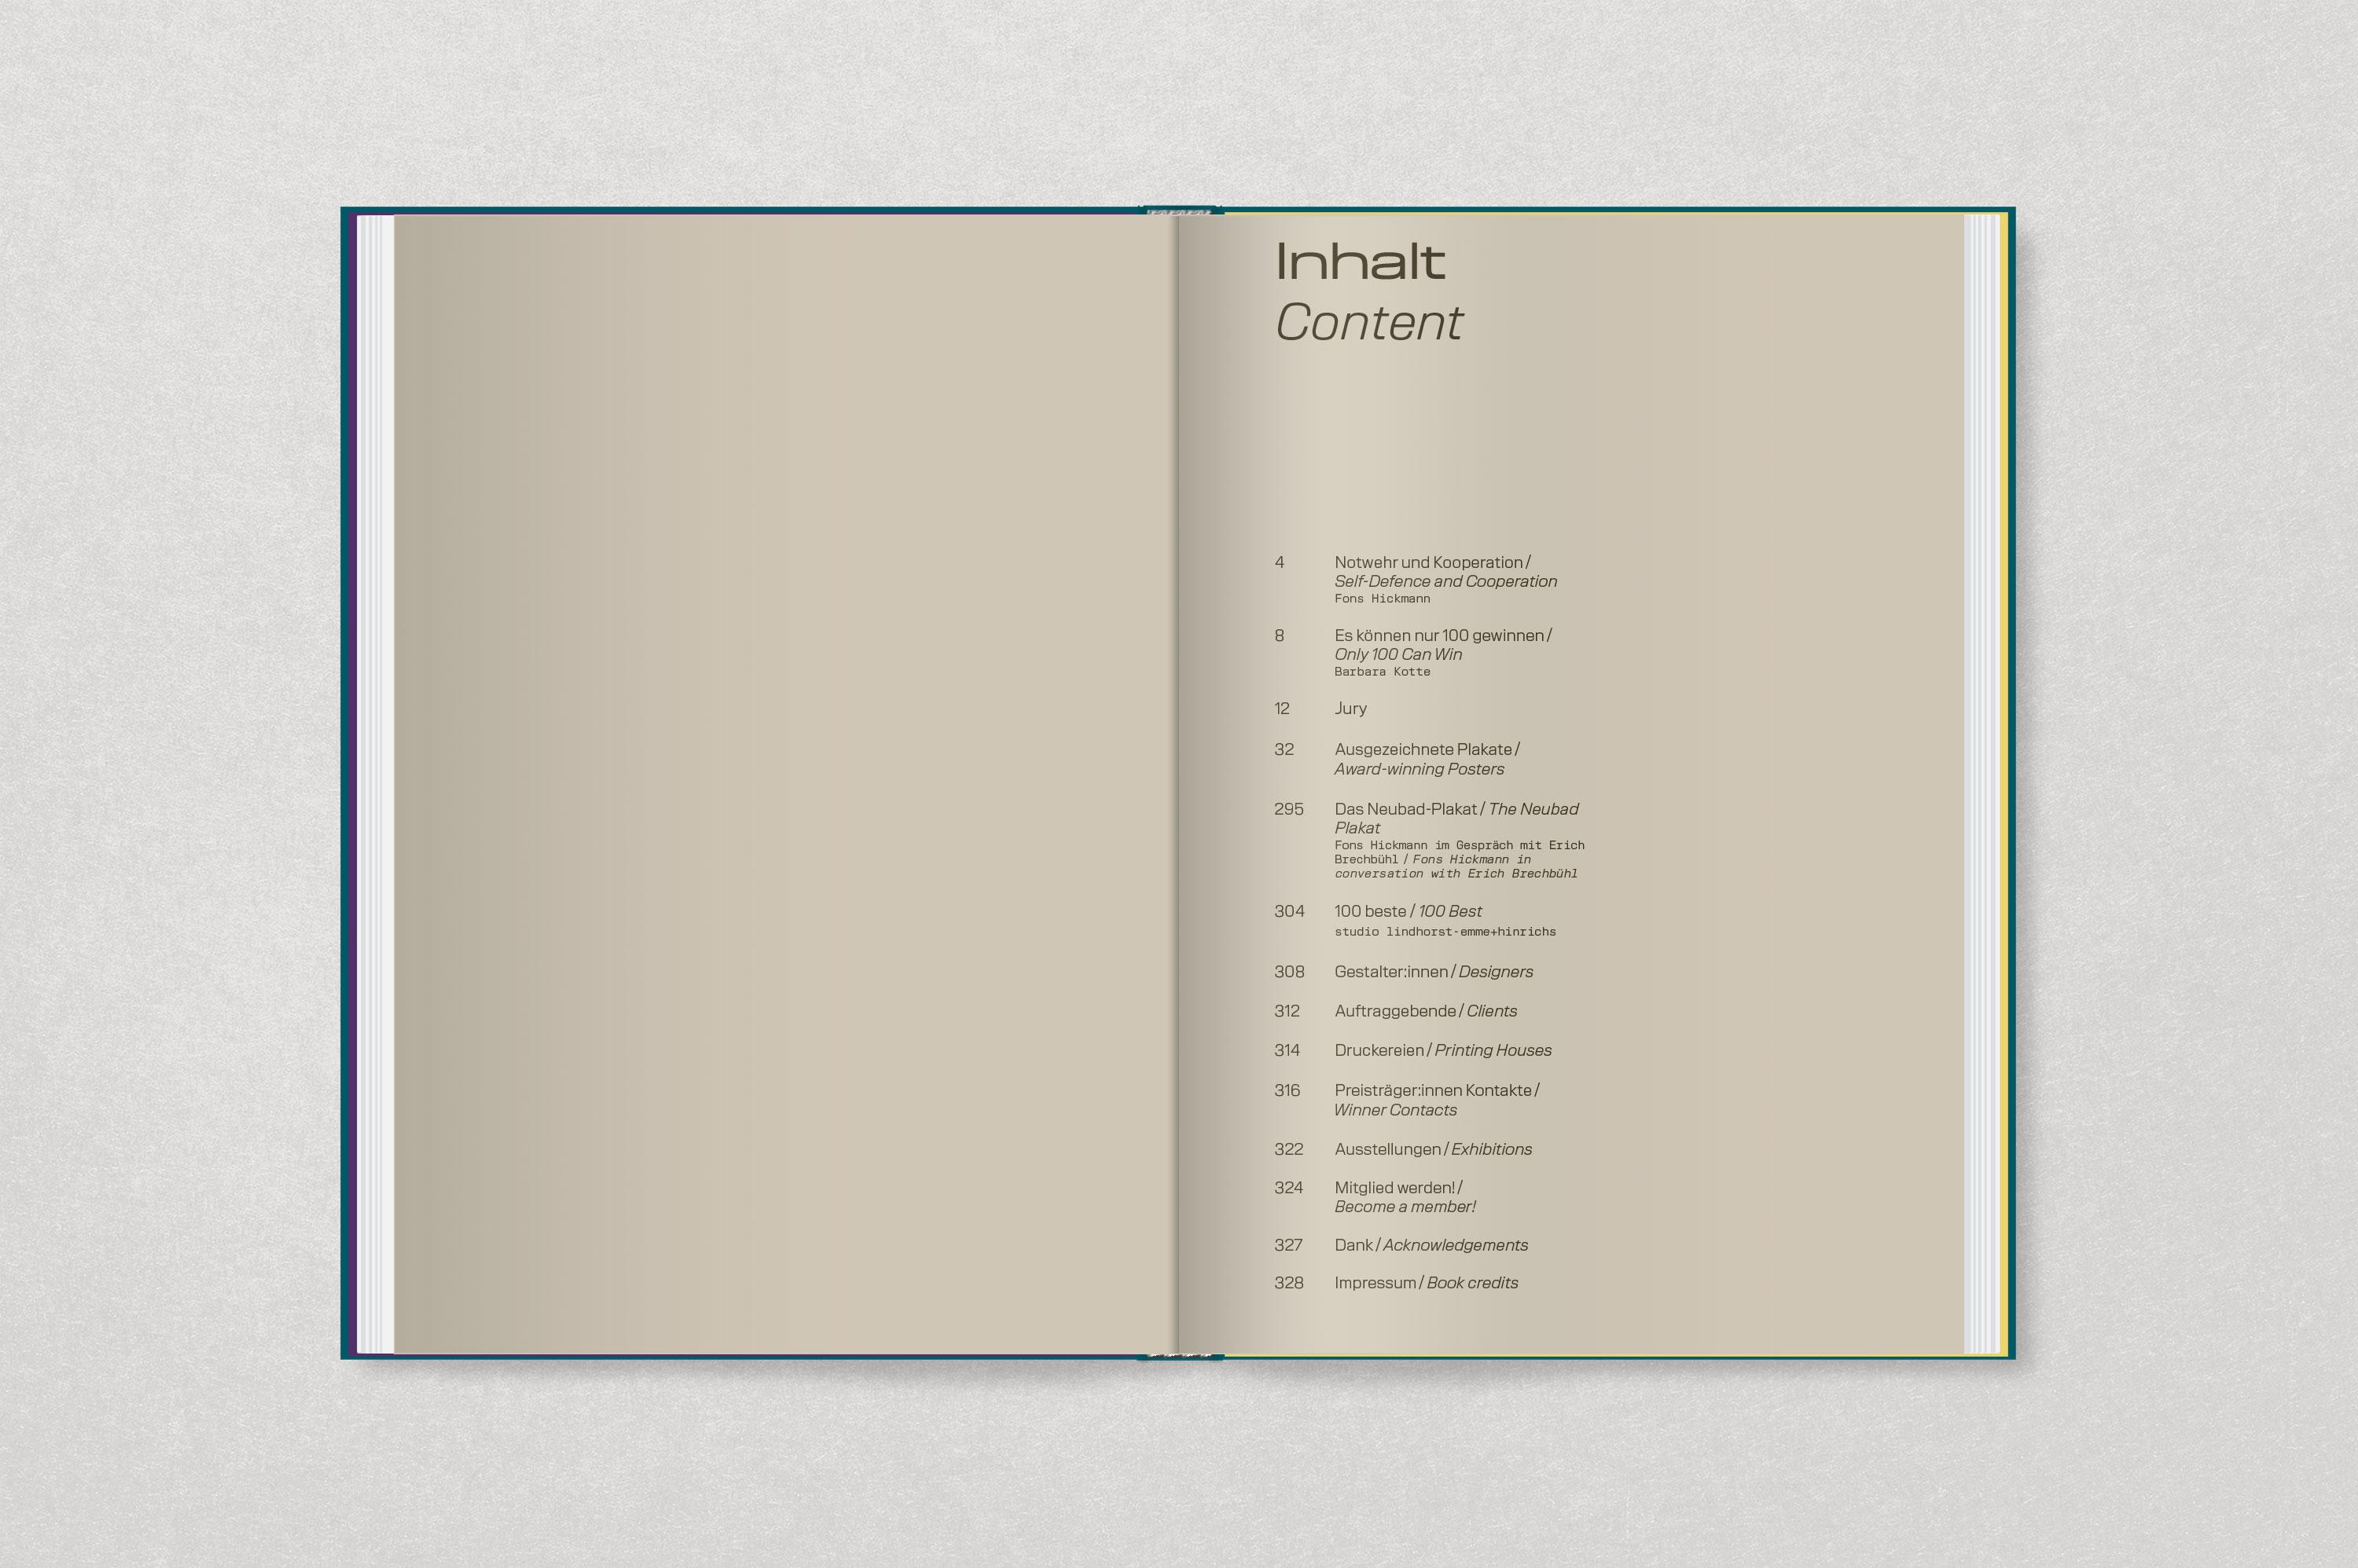Viewport: 2358px width, 1568px height.
Task: Click the '100 beste / 100 Best' entry
Action: (x=1408, y=911)
